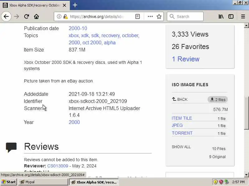Open page actions three-dots menu
This screenshot has width=249, height=186.
tap(150, 16)
